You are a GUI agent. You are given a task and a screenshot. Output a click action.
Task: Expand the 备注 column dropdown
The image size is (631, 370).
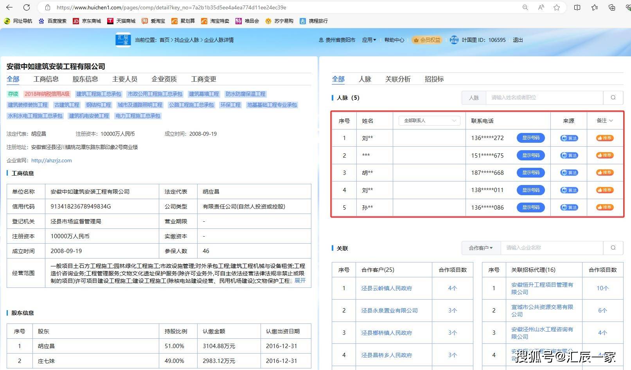click(605, 120)
